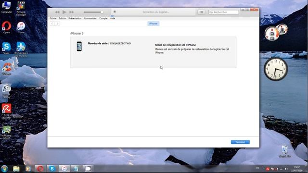Switch to Skype in the taskbar
The height and width of the screenshot is (173, 308).
[52, 169]
